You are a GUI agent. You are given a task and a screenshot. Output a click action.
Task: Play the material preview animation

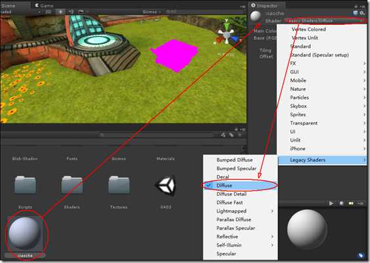tap(331, 203)
